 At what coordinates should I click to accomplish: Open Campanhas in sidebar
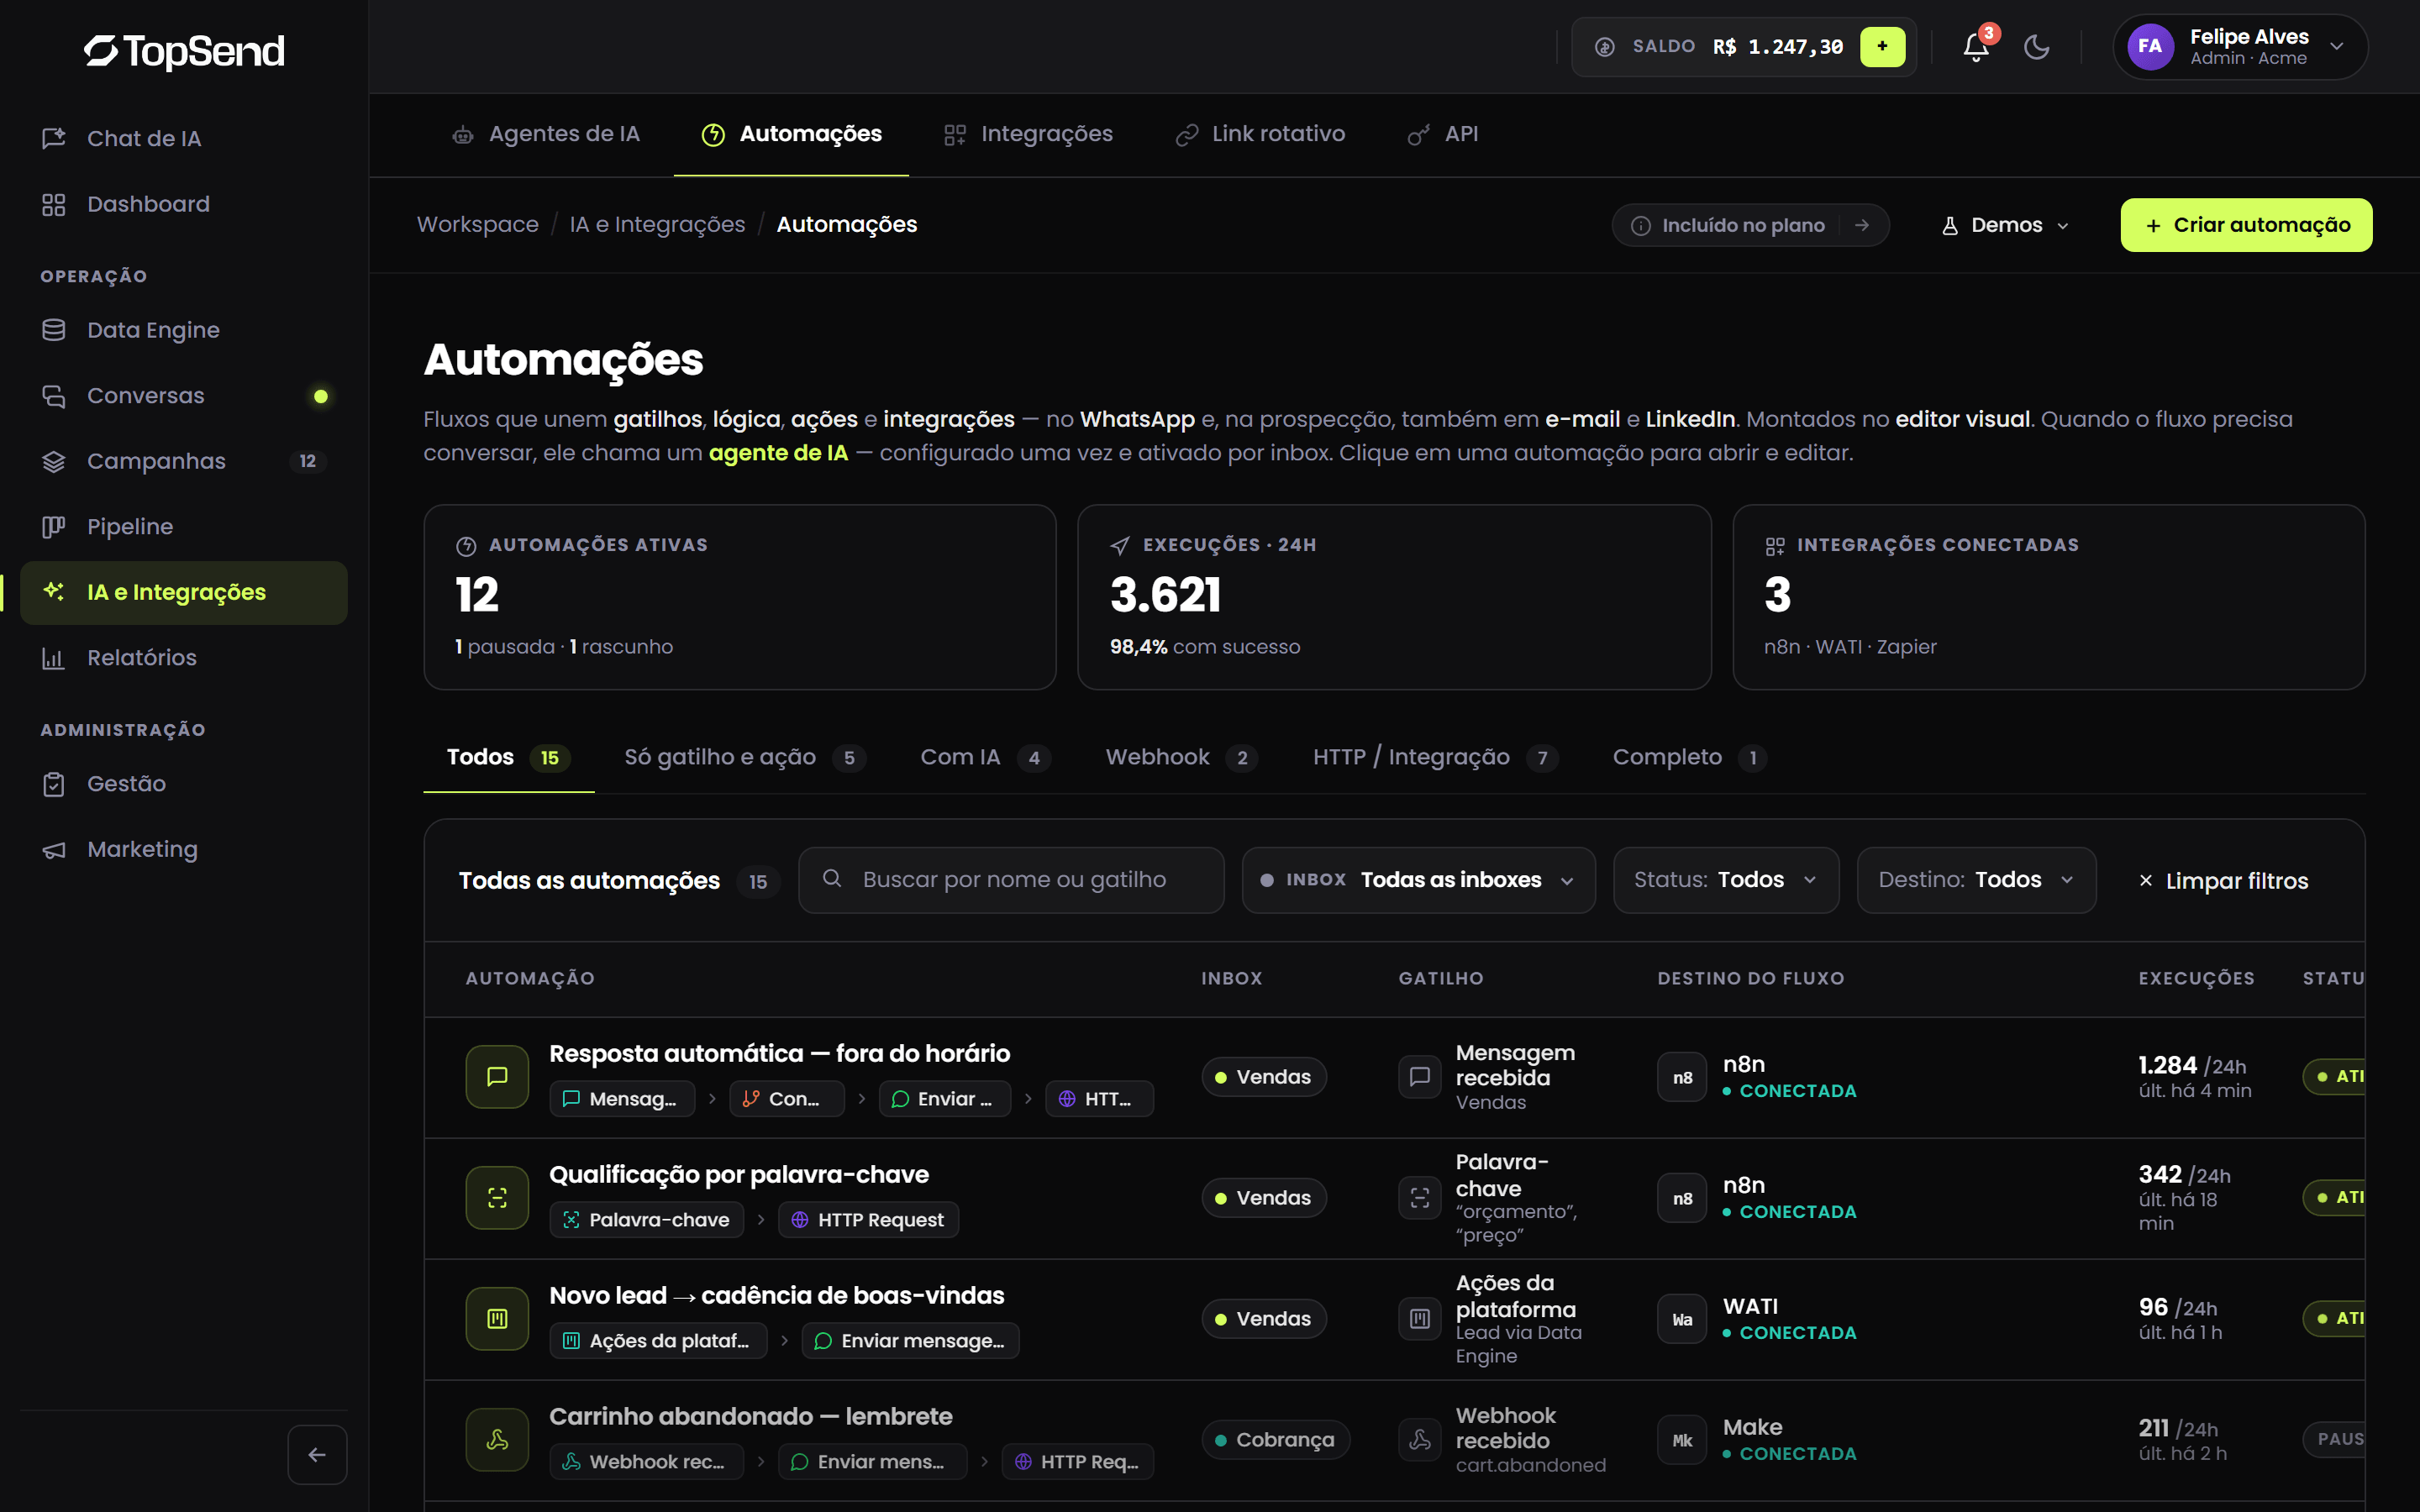pos(184,461)
